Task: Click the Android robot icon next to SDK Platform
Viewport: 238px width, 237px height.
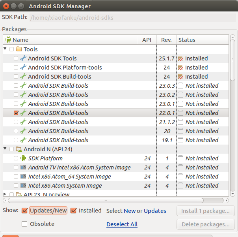Action: tap(23, 158)
